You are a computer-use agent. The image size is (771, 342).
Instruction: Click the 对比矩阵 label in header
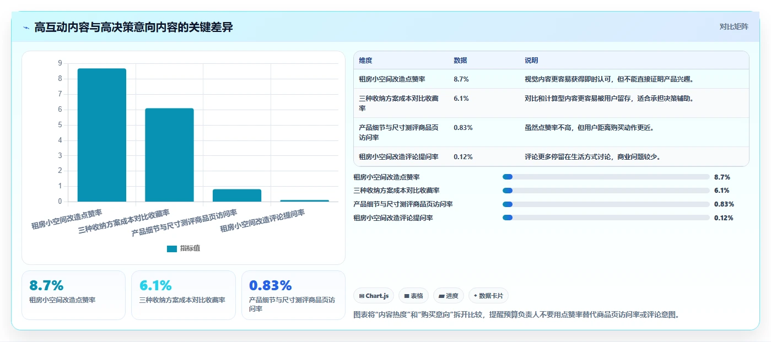[734, 26]
